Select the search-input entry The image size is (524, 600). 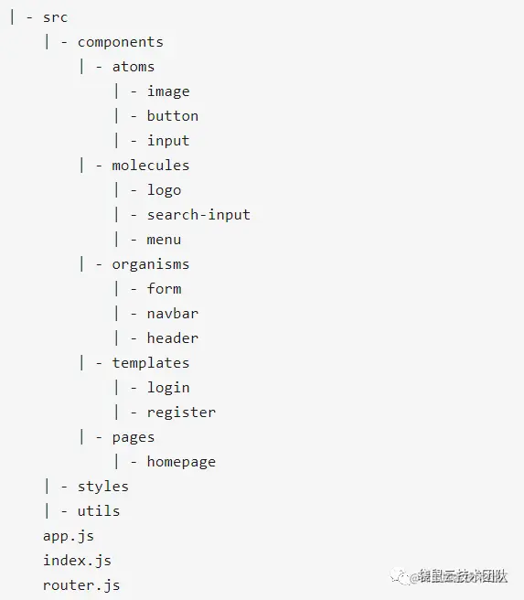(x=198, y=215)
